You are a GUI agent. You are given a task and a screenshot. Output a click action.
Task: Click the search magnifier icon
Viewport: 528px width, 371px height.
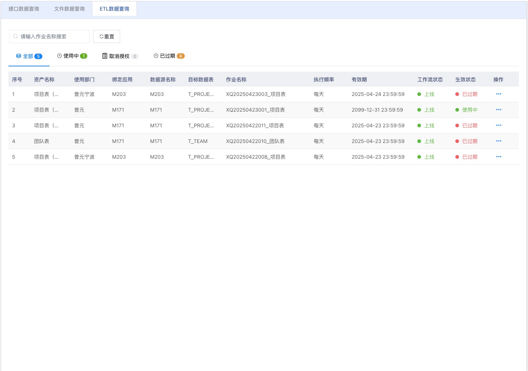[15, 36]
